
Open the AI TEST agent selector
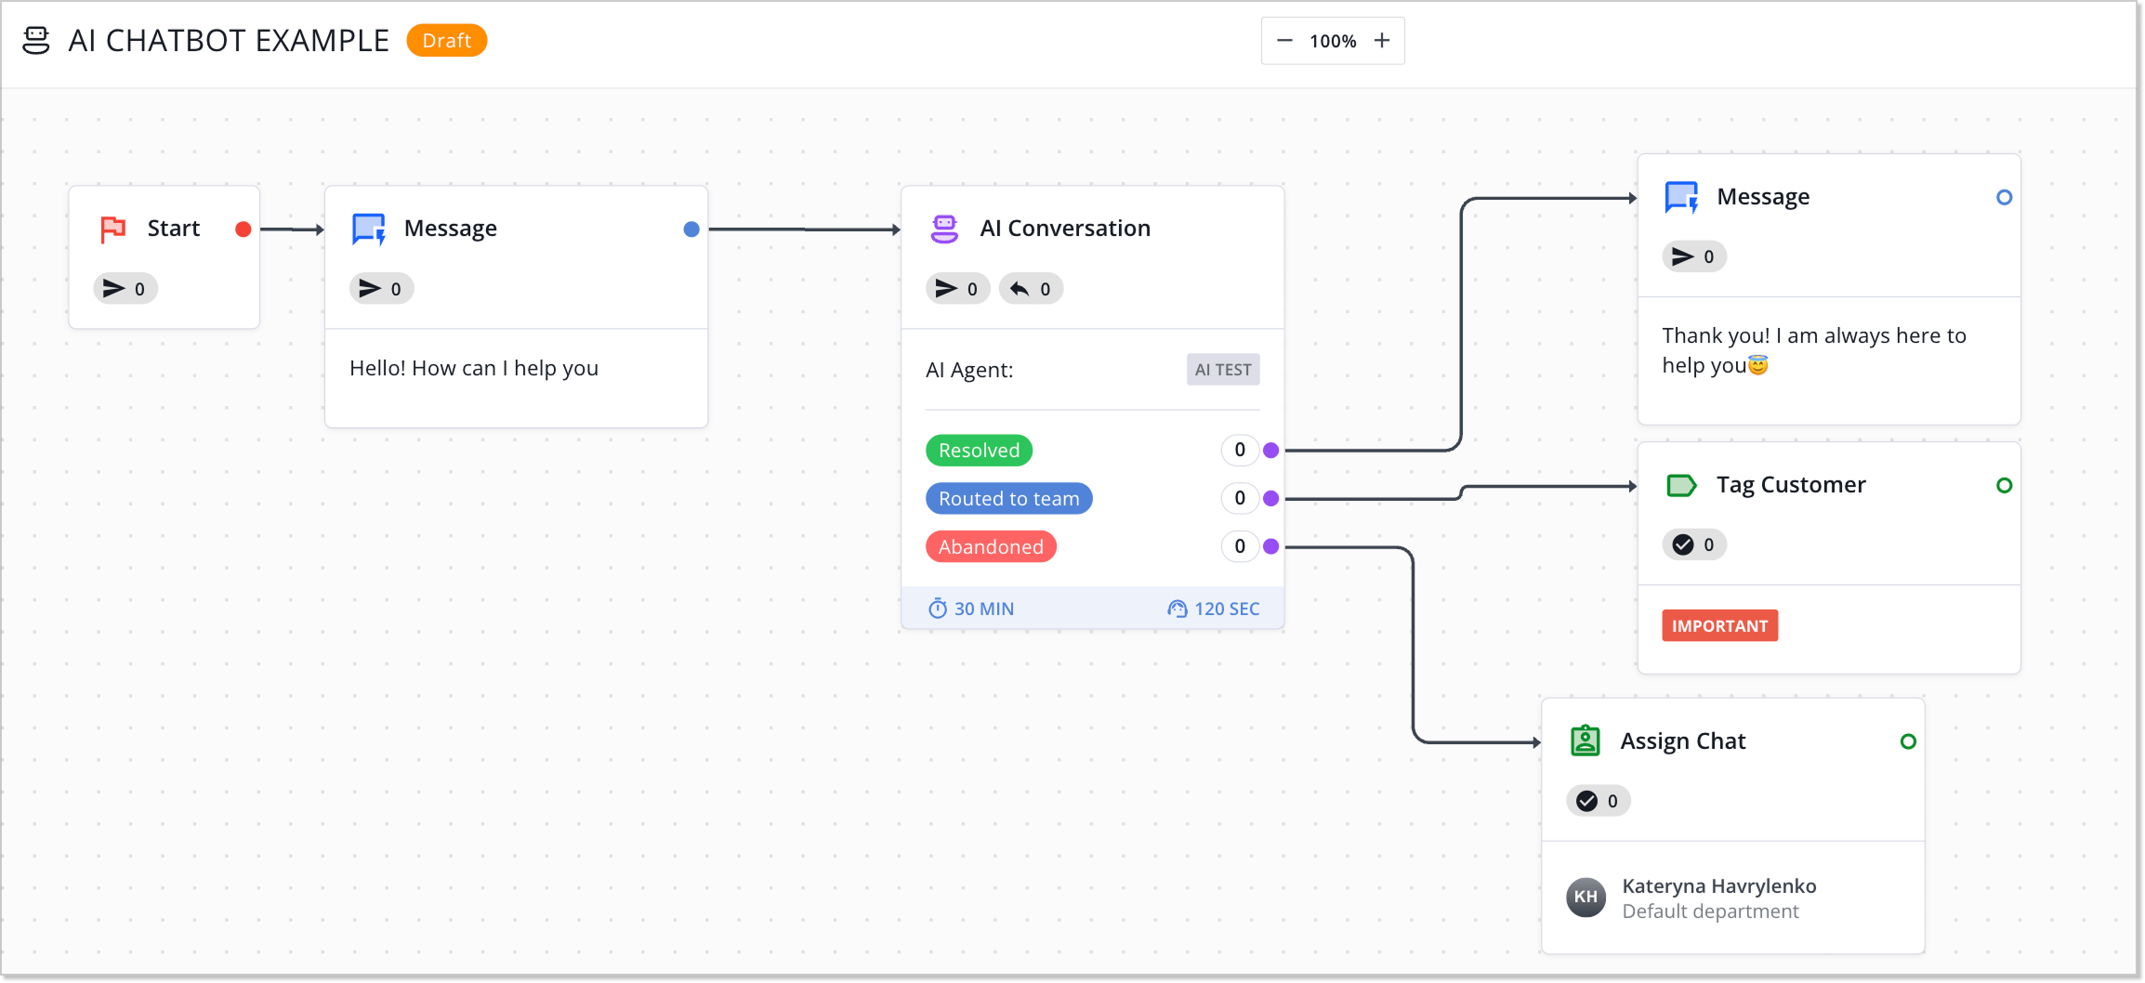[x=1222, y=369]
